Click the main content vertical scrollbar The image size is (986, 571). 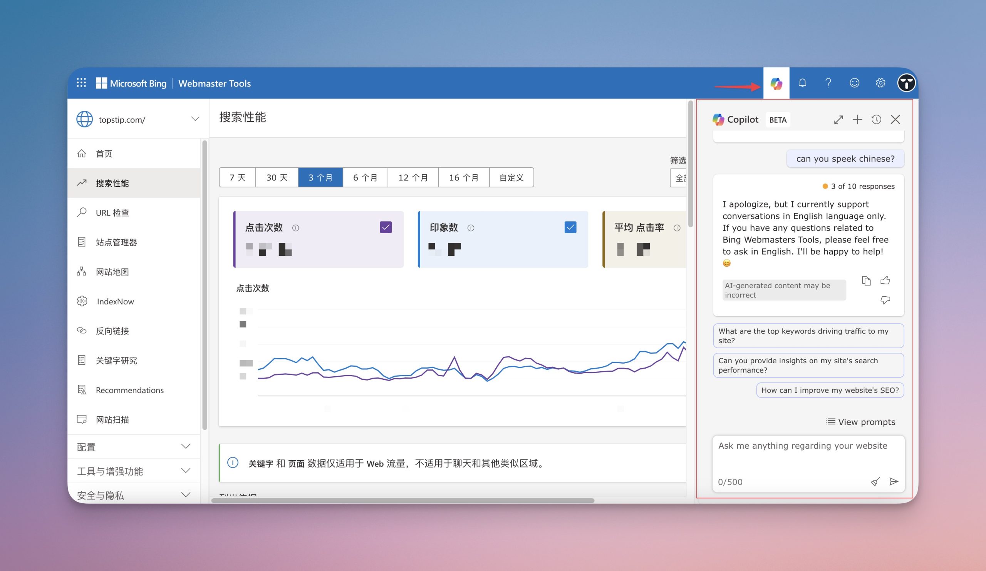(691, 164)
